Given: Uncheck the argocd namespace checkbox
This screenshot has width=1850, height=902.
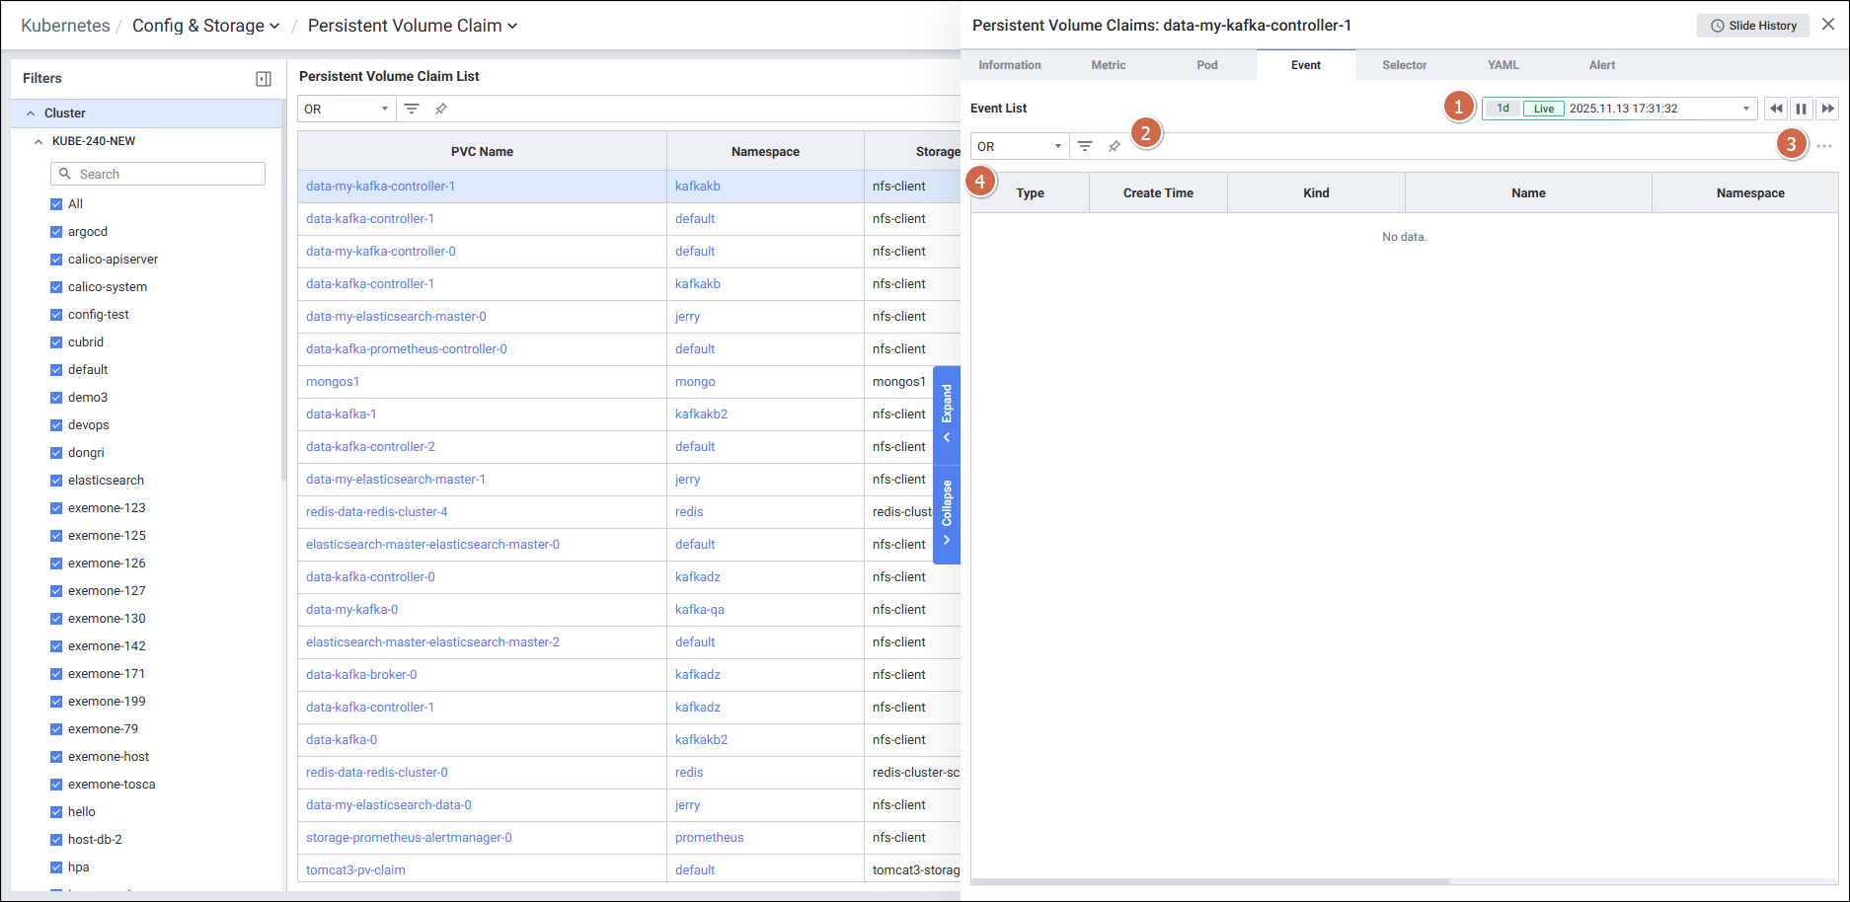Looking at the screenshot, I should click(x=56, y=232).
